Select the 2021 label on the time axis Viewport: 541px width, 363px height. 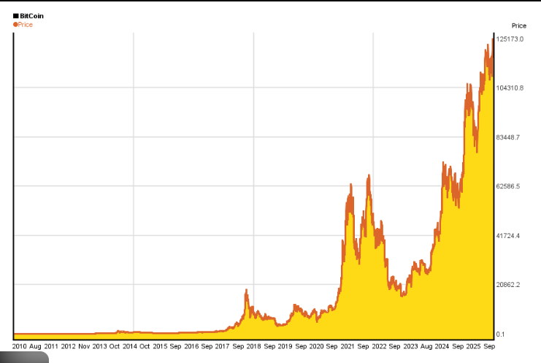point(348,345)
